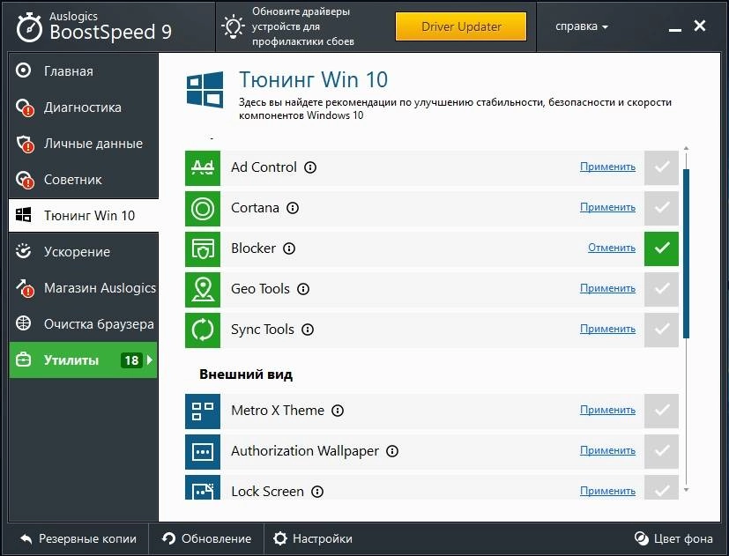
Task: Click Отменить for Blocker
Action: coord(612,248)
